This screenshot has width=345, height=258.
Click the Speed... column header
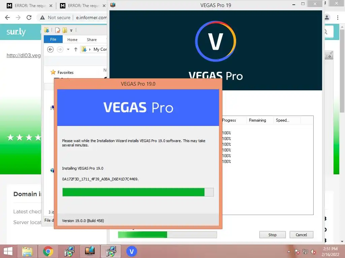click(287, 120)
